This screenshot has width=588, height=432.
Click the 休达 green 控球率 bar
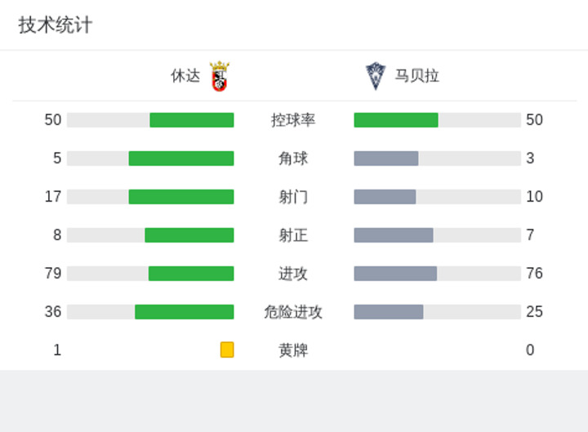coord(192,120)
